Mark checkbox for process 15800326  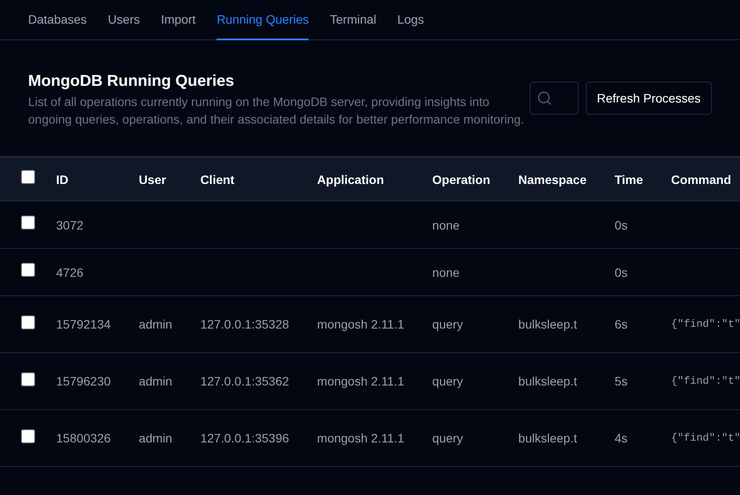[x=28, y=436]
